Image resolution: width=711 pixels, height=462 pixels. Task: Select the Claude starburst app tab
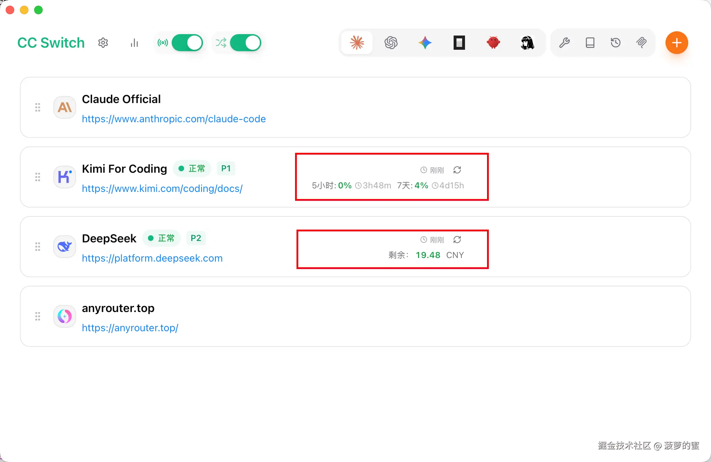click(x=357, y=43)
